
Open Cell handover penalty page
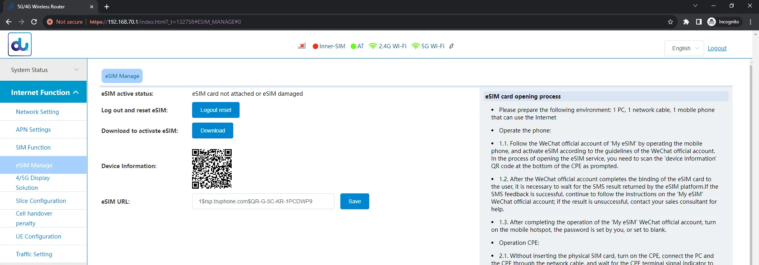coord(34,218)
